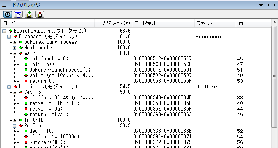Select the Fibonacci(モジュール) row
The height and width of the screenshot is (148, 278).
(136, 37)
